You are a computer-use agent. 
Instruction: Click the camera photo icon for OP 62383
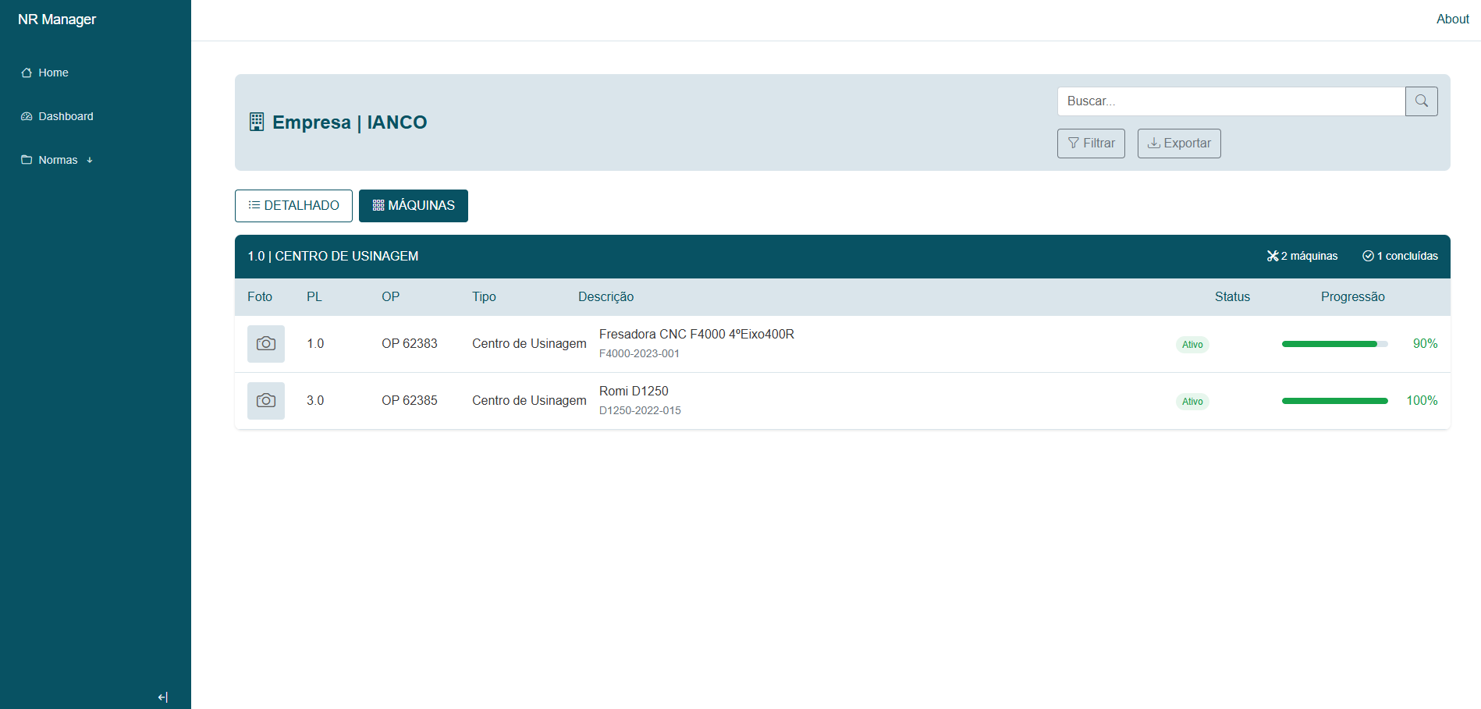click(x=266, y=344)
